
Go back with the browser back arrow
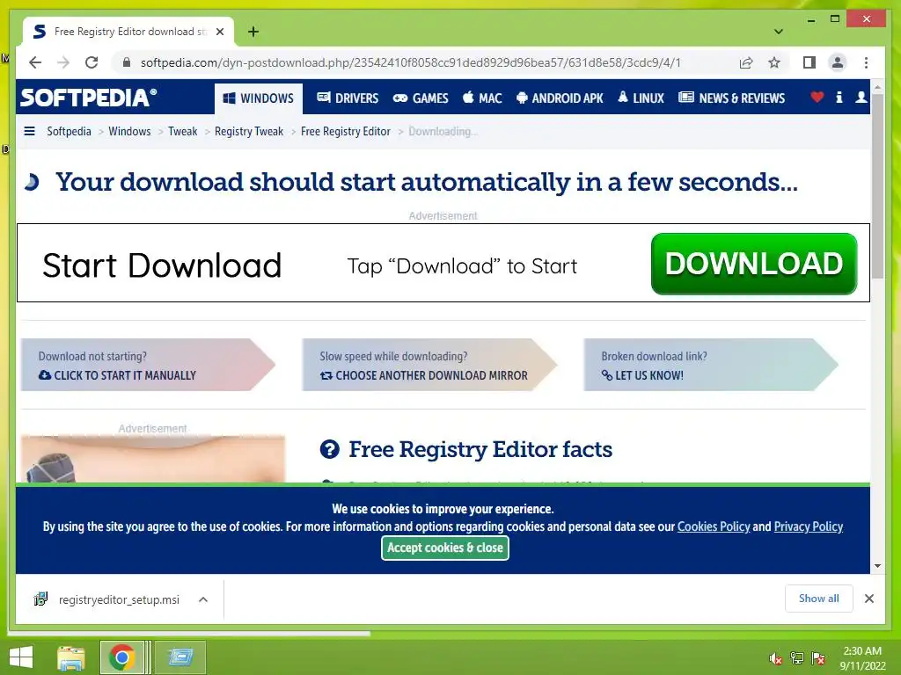35,62
